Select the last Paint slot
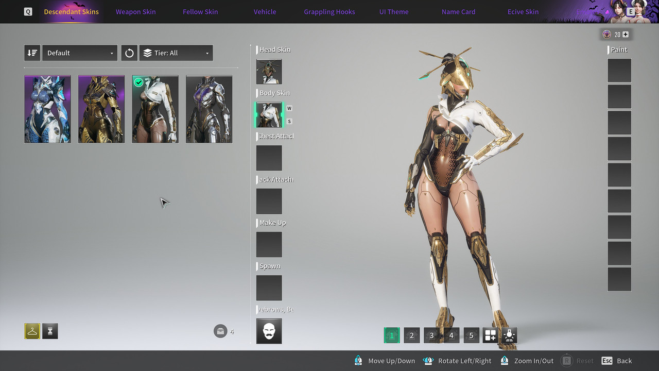This screenshot has width=659, height=371. [x=619, y=279]
